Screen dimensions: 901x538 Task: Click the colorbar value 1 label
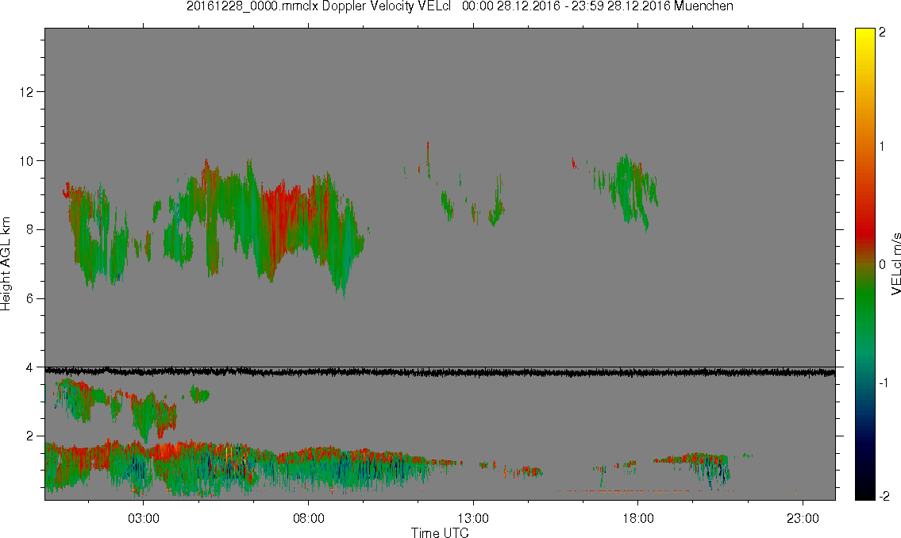pos(882,147)
